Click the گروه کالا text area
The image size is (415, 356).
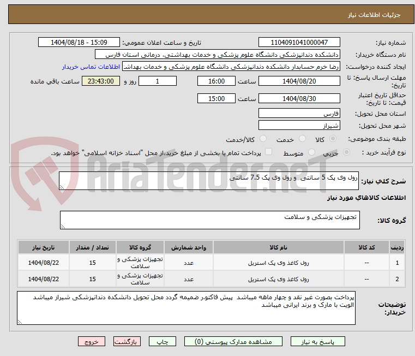point(210,220)
